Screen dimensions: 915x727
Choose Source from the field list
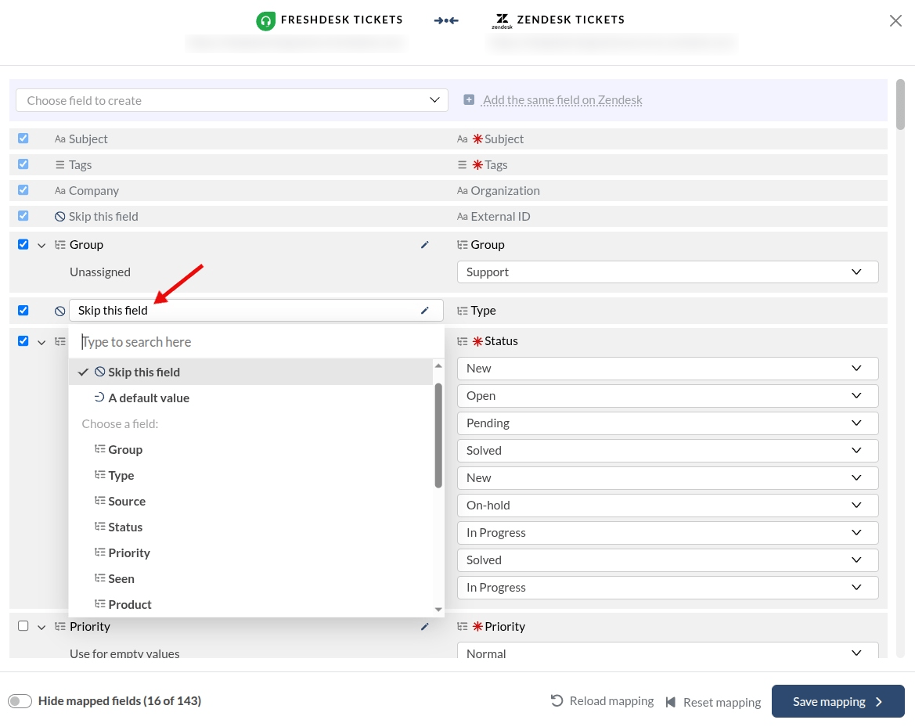(250, 501)
